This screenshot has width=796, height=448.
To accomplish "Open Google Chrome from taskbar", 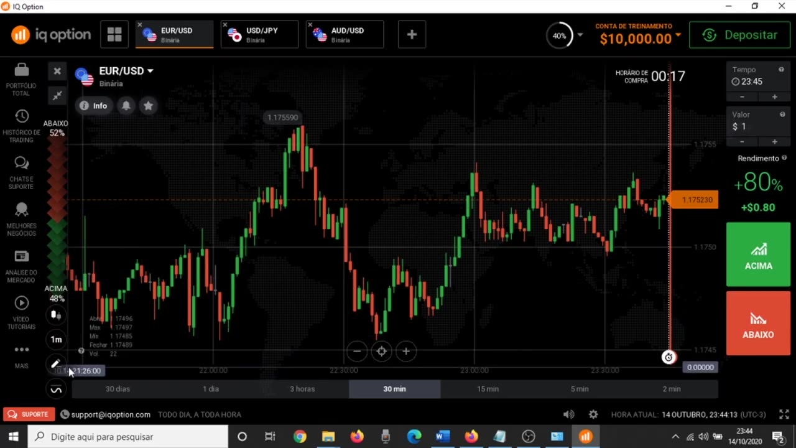I will coord(300,437).
